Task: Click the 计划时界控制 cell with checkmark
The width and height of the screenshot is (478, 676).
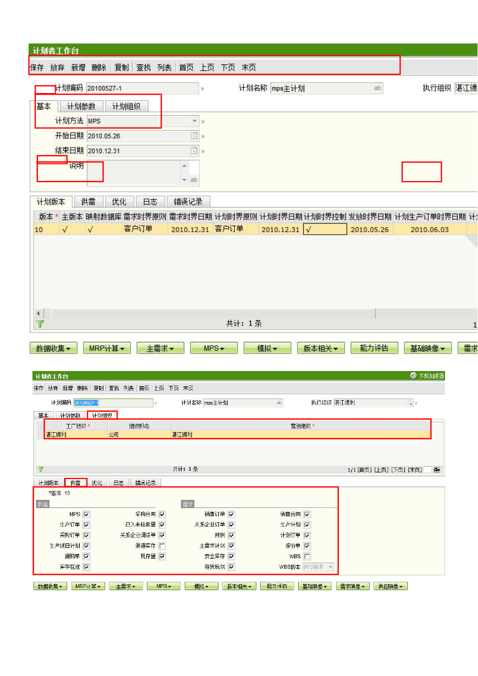Action: pyautogui.click(x=325, y=230)
